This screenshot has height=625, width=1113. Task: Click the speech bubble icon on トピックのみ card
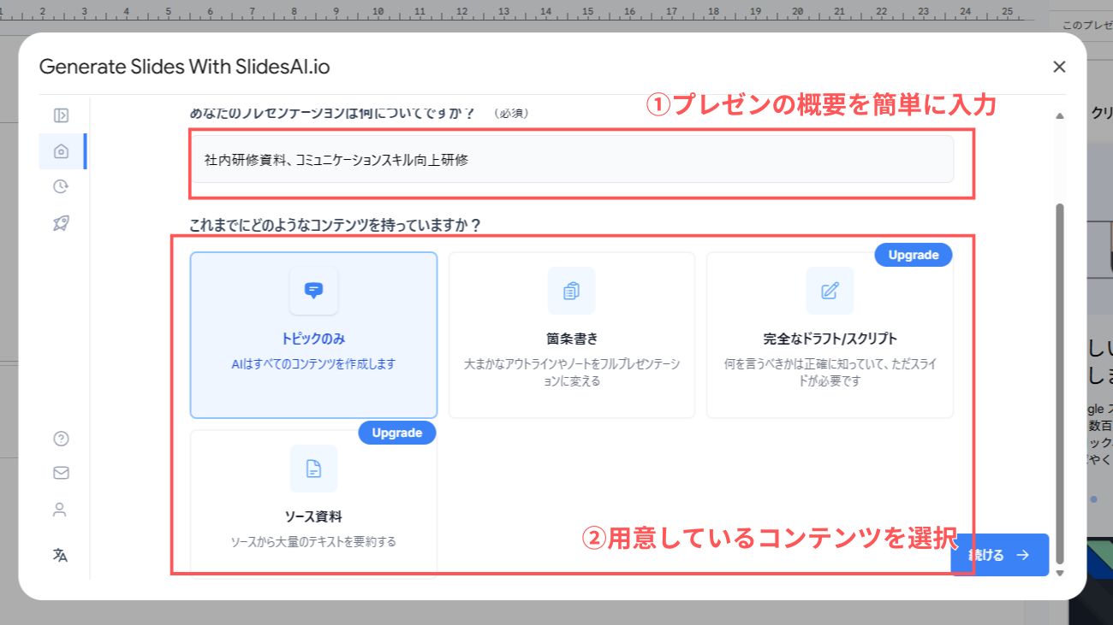[x=313, y=291]
